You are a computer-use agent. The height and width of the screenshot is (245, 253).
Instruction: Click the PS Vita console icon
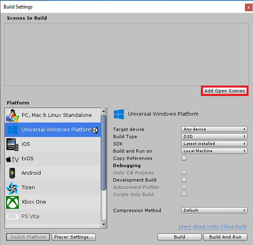[13, 216]
